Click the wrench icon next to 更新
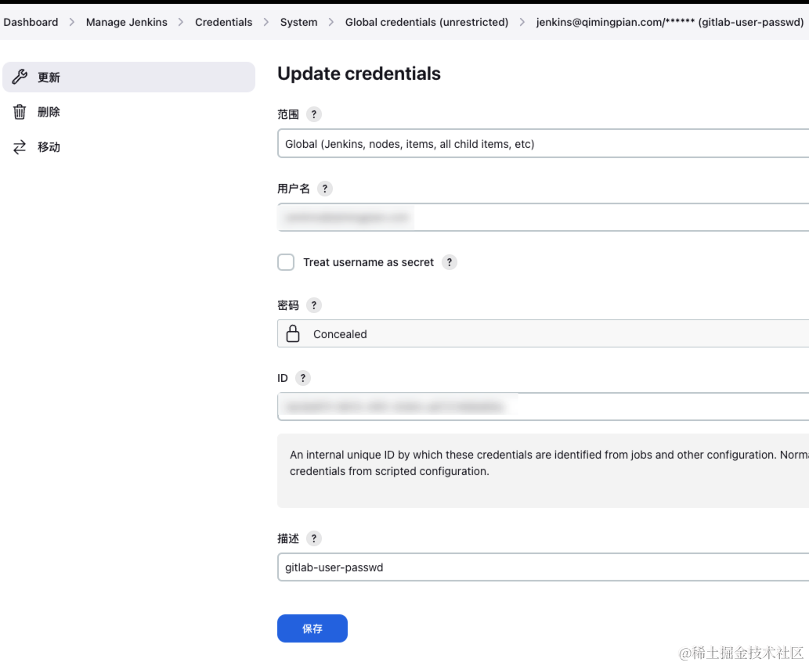The width and height of the screenshot is (809, 666). [20, 77]
